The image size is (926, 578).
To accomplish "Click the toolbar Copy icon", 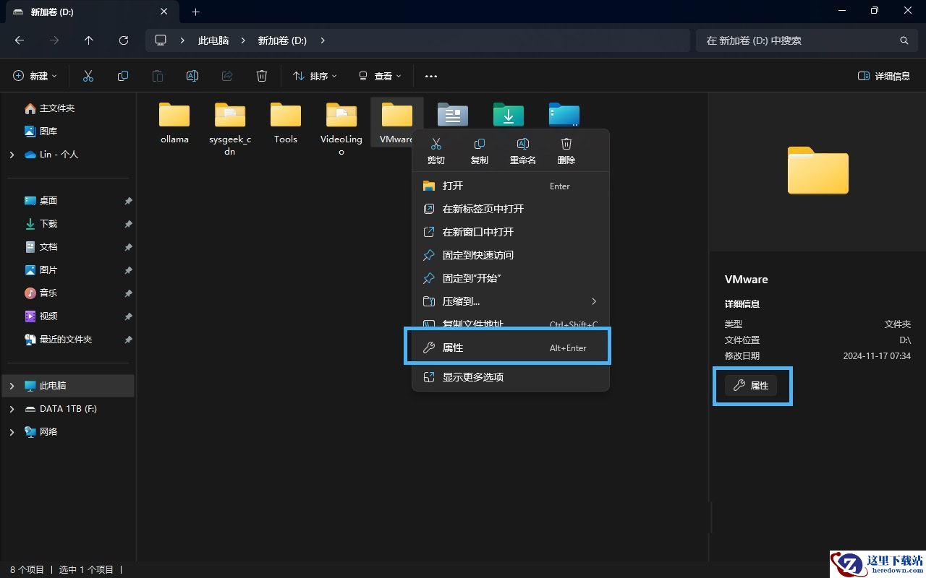I will [123, 76].
